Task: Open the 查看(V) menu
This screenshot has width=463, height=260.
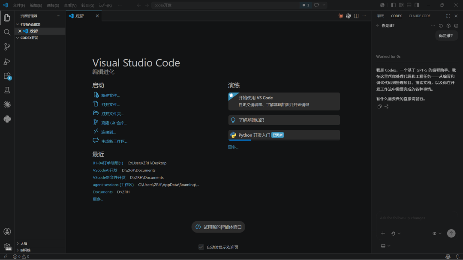Action: pos(70,5)
